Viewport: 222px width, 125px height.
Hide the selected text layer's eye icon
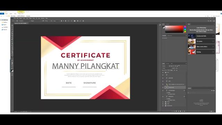[x=163, y=87]
